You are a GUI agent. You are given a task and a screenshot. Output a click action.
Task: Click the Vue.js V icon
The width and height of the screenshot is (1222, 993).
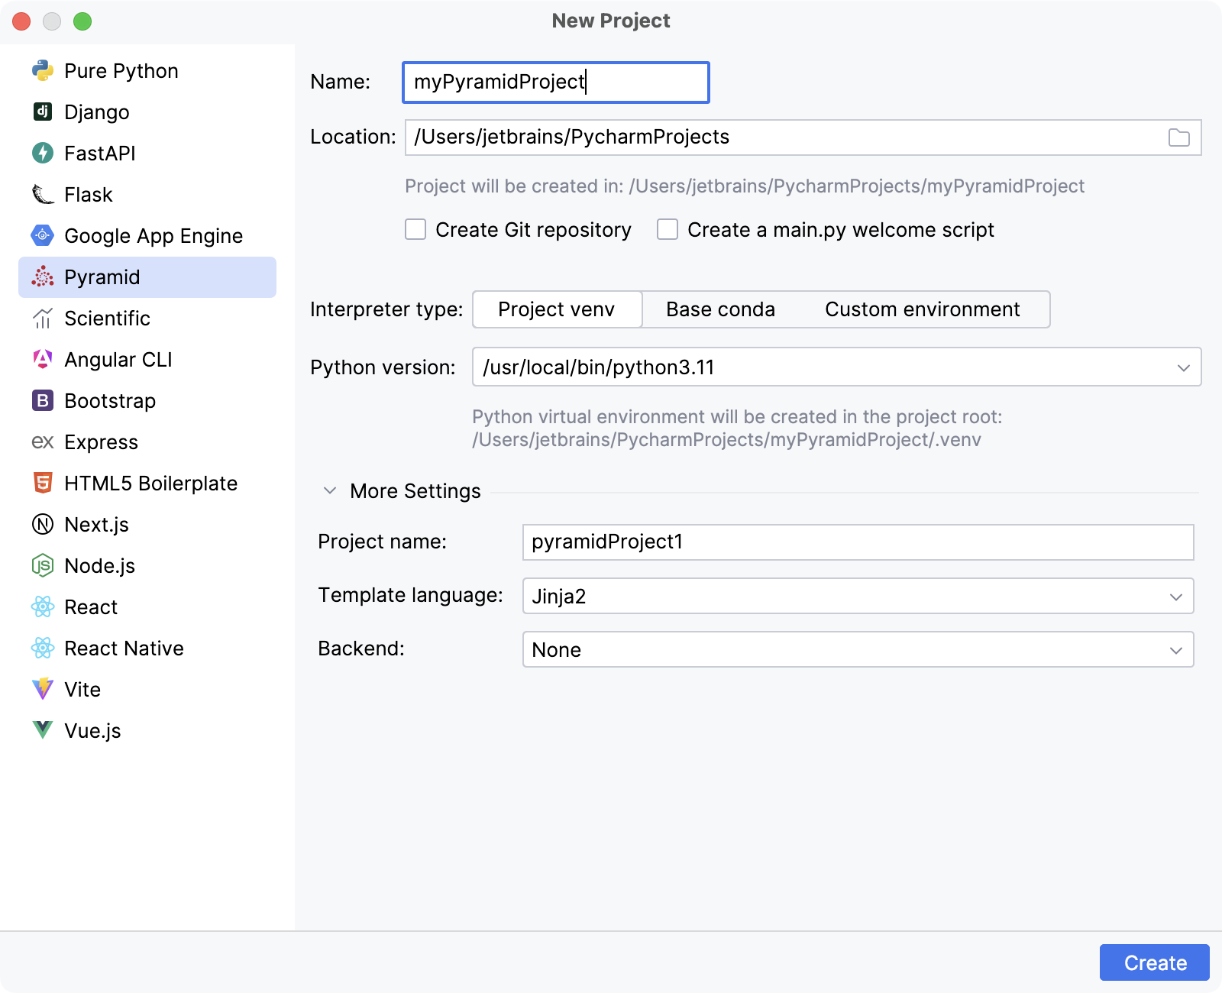tap(43, 731)
